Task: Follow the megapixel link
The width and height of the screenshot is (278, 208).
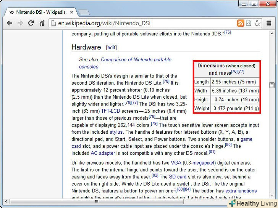Action: 204,163
